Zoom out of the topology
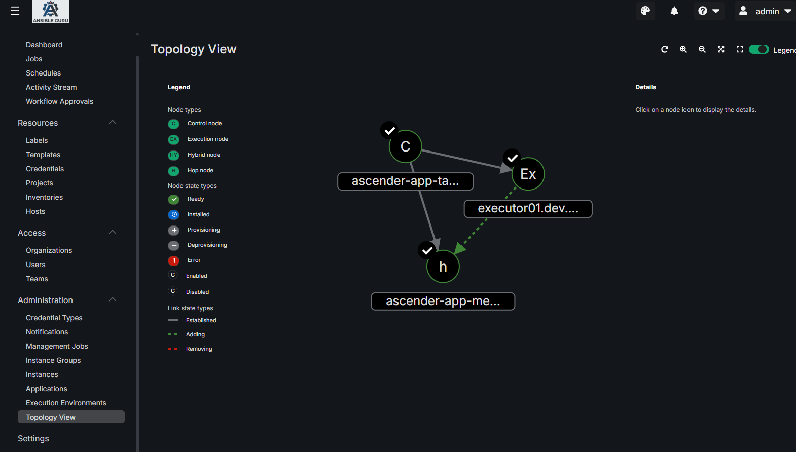This screenshot has width=796, height=452. pos(702,49)
